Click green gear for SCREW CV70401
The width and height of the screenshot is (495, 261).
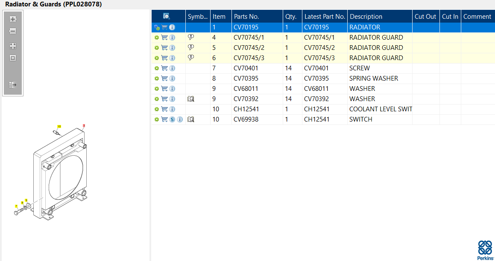click(x=157, y=68)
